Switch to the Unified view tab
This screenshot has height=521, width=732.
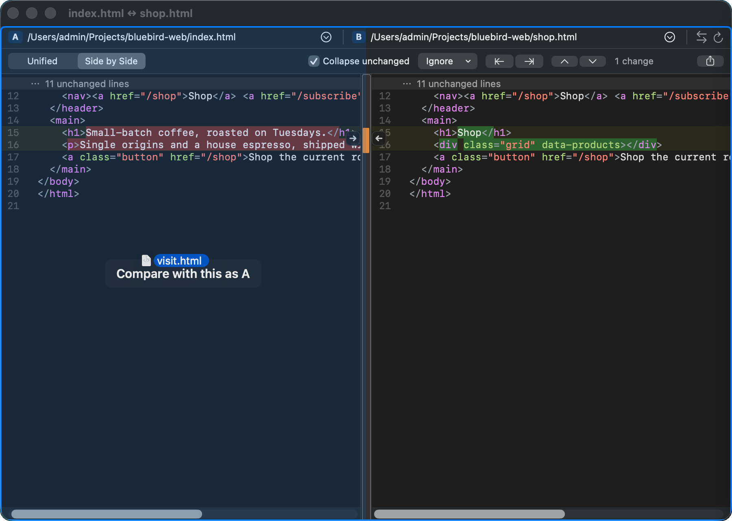(x=42, y=61)
